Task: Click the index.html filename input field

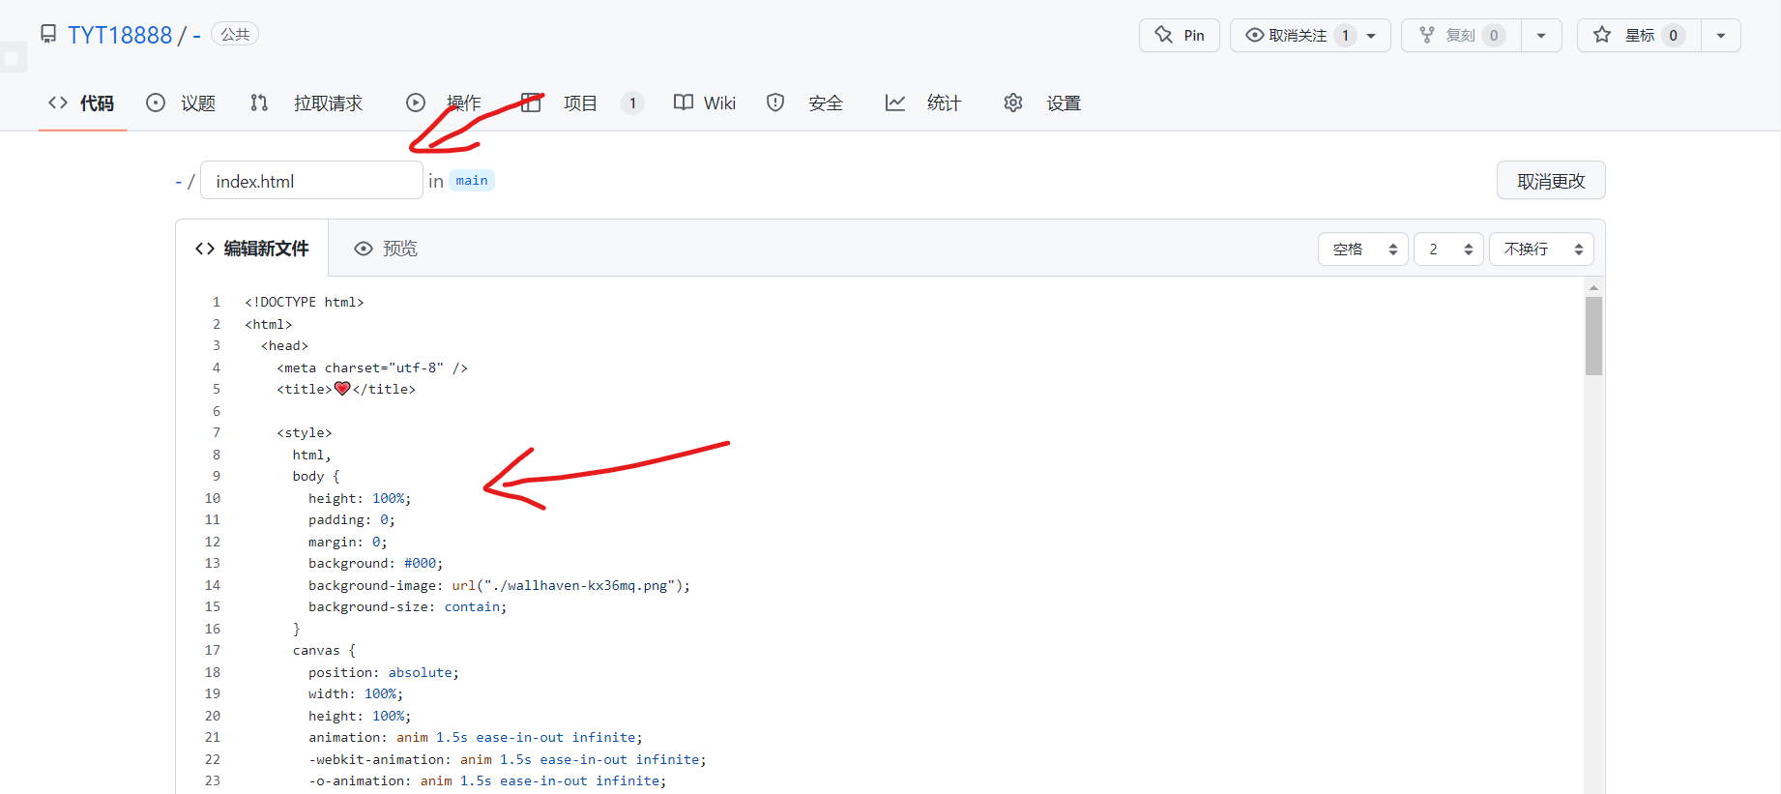Action: 310,181
